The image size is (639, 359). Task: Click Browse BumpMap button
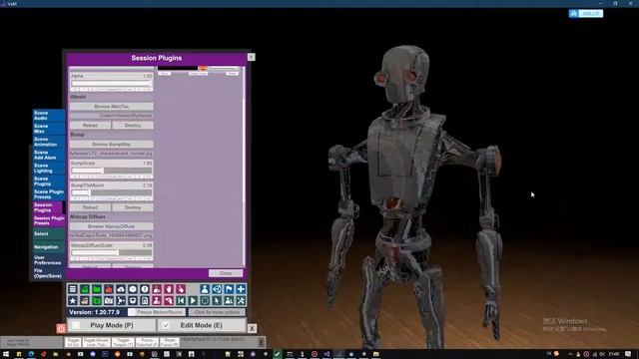[111, 144]
